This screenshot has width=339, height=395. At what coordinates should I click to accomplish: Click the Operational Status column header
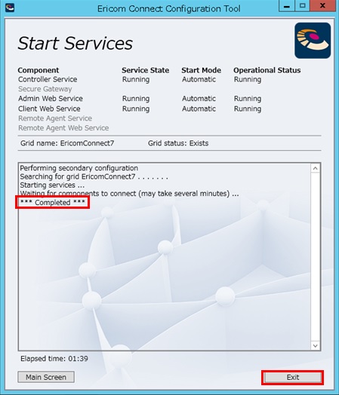tap(267, 70)
